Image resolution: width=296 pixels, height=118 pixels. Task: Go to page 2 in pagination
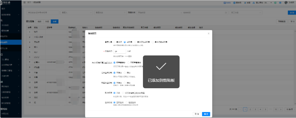point(250,109)
